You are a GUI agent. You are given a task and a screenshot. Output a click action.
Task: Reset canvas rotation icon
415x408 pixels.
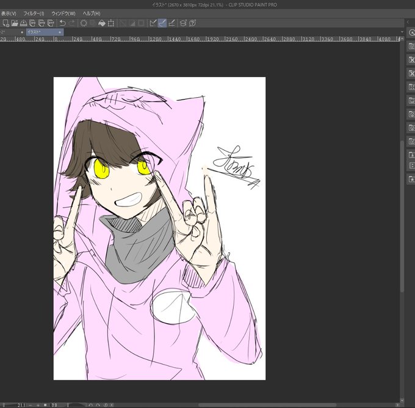point(106,405)
